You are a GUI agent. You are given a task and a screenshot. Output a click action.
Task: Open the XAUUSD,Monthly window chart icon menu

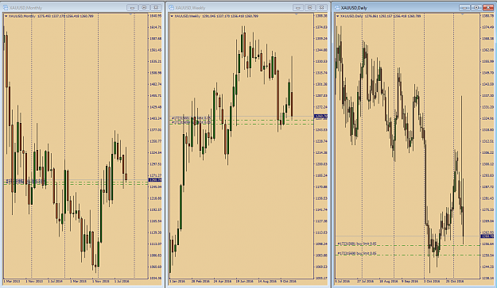[x=6, y=8]
